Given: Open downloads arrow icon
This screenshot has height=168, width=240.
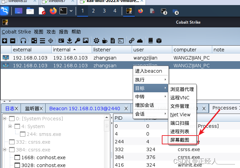Looking at the screenshot, I should [x=69, y=41].
